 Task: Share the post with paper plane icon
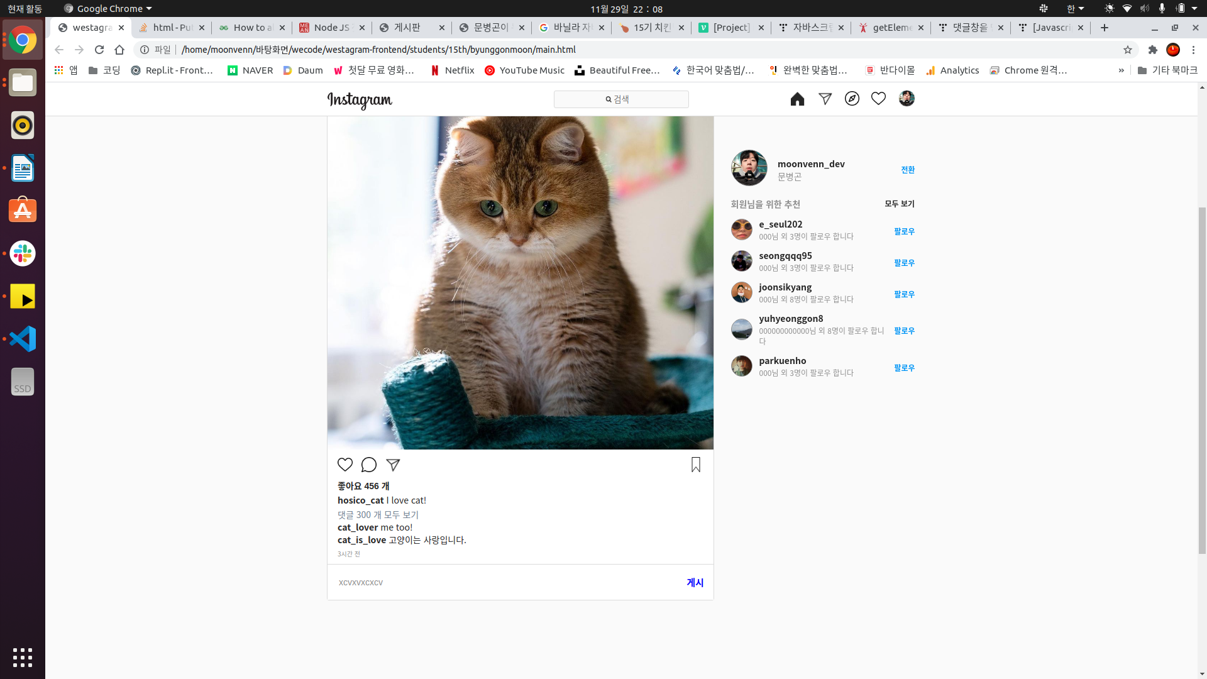click(x=393, y=465)
